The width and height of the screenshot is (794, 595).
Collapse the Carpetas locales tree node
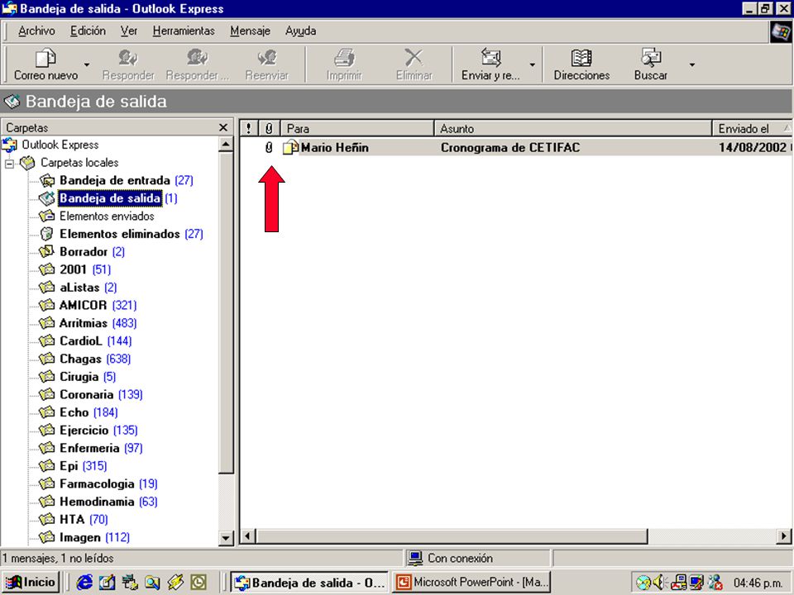[9, 164]
